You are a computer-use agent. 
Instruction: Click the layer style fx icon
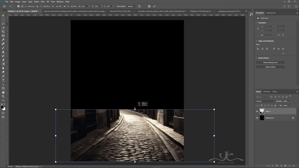pyautogui.click(x=273, y=166)
